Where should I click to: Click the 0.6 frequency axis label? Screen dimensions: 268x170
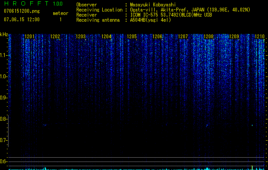3,161
